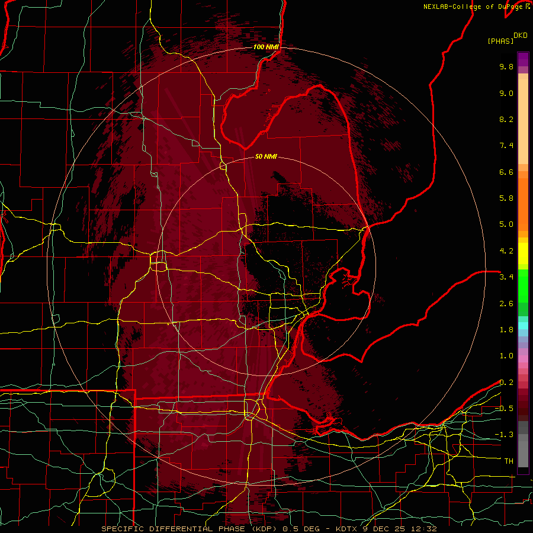Click the 1.8 value on color scale

506,330
